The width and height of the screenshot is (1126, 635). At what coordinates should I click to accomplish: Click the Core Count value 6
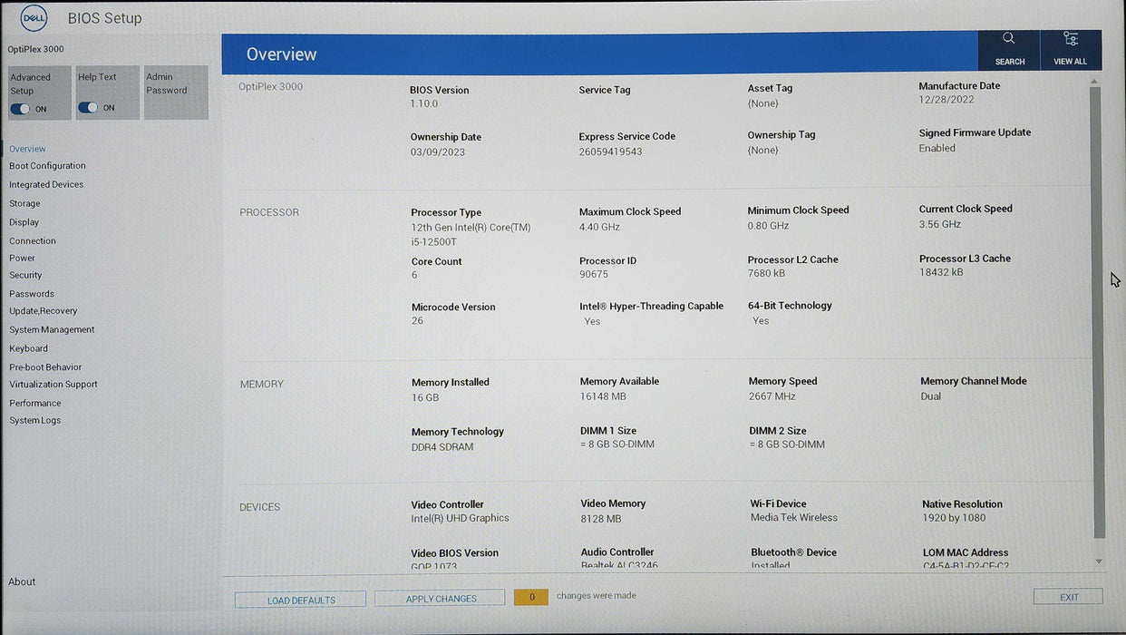414,275
